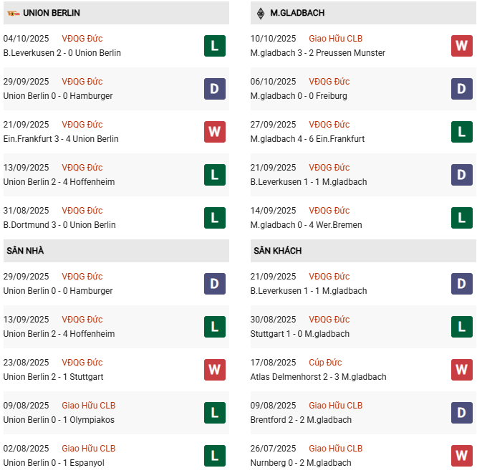Click the W badge for M.gladbach 3-2 Preussen Munster
Viewport: 477px width, 473px height.
click(x=461, y=46)
